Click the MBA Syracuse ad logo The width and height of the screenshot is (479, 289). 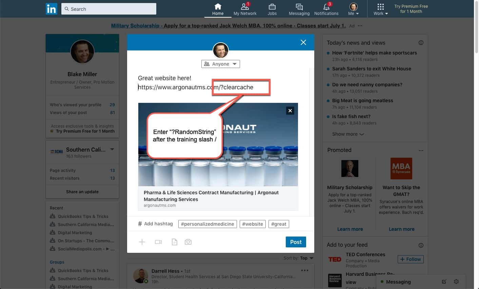(x=401, y=168)
